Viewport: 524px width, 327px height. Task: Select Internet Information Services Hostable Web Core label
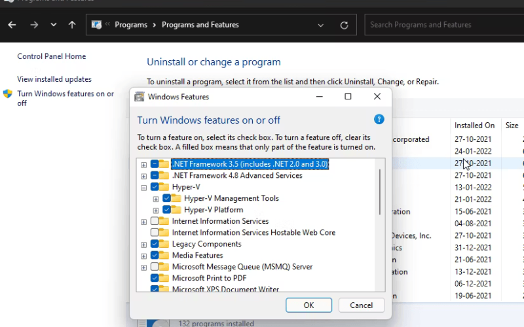pos(253,233)
